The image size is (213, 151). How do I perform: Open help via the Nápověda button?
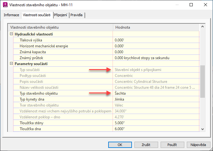tap(198, 145)
